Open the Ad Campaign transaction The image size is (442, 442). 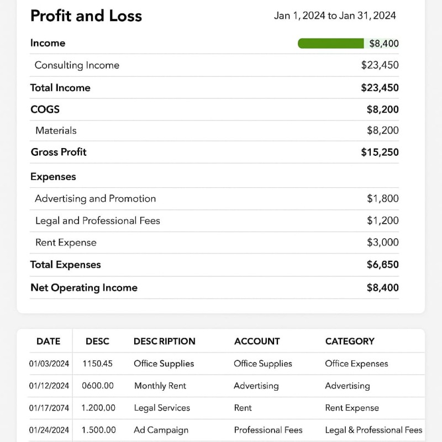pos(161,430)
